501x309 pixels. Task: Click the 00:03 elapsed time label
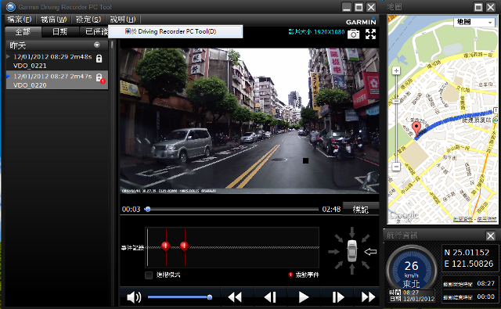pyautogui.click(x=131, y=210)
